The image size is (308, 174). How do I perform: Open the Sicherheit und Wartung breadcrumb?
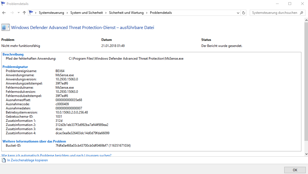[x=126, y=13]
